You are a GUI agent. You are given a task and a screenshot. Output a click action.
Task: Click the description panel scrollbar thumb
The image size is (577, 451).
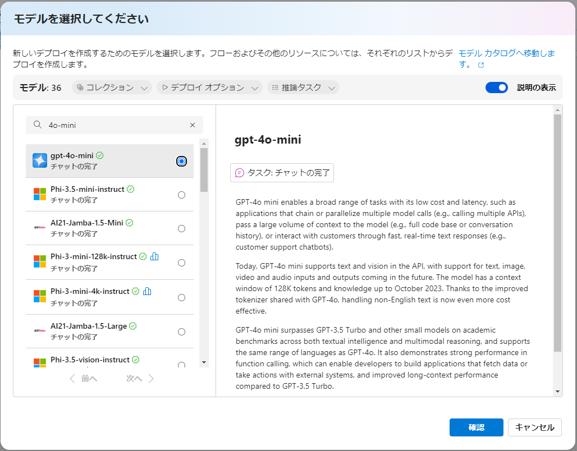click(x=557, y=233)
